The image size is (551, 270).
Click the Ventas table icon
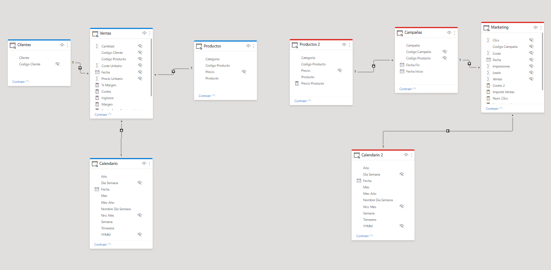[95, 33]
